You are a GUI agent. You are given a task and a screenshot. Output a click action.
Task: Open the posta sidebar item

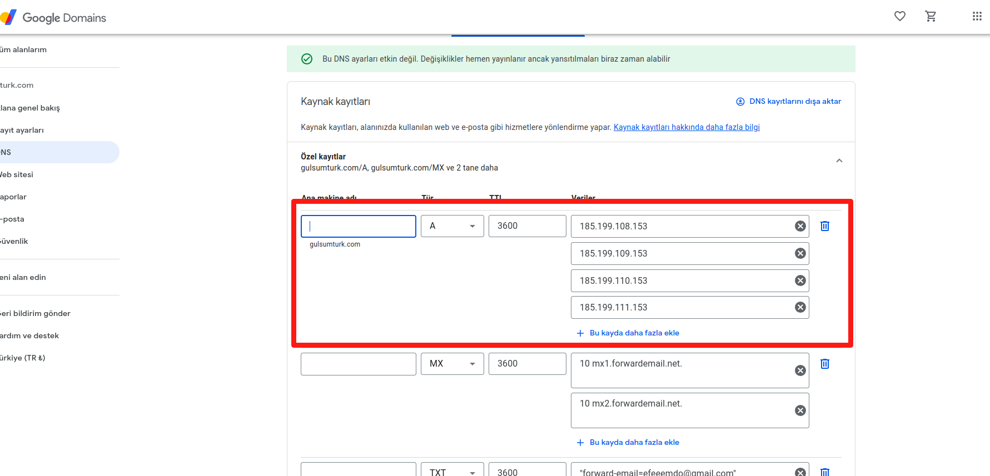12,219
